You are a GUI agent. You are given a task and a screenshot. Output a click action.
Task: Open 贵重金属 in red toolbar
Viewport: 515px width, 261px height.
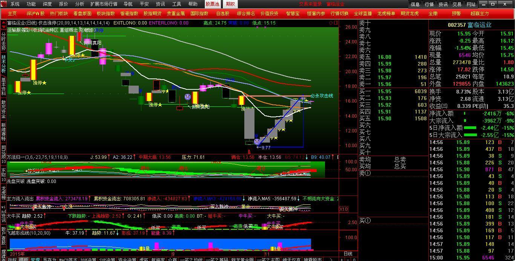coord(176,13)
